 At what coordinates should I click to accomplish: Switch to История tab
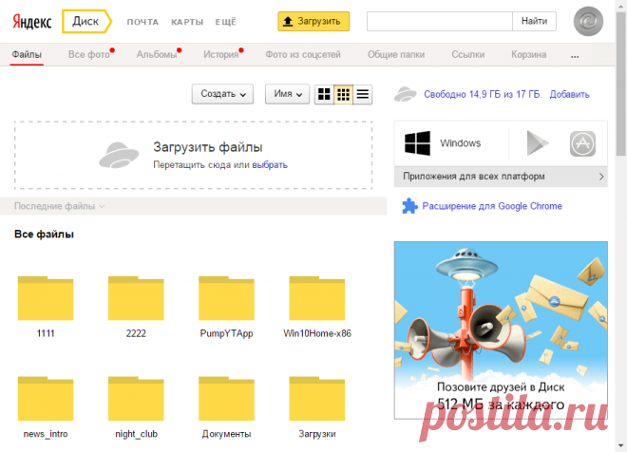(x=221, y=55)
